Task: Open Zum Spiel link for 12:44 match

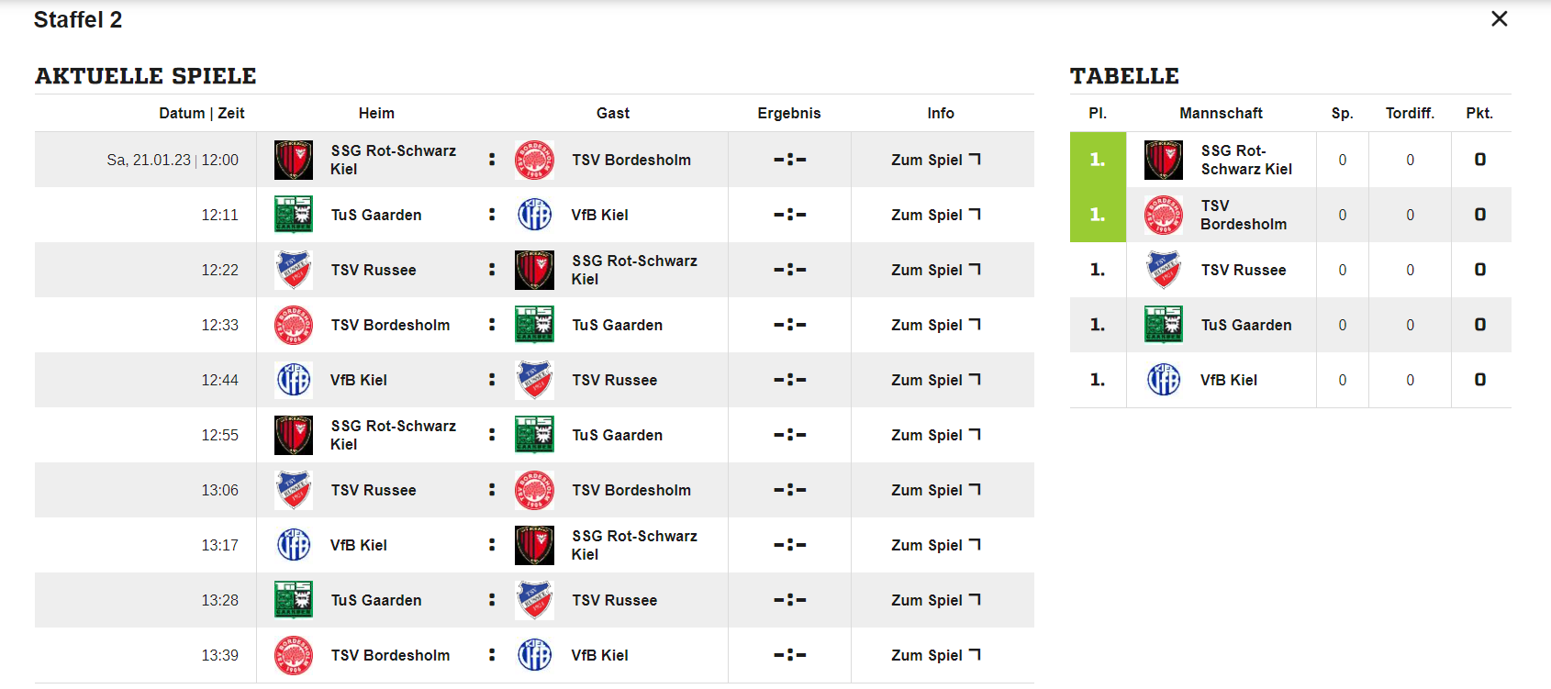Action: click(935, 380)
